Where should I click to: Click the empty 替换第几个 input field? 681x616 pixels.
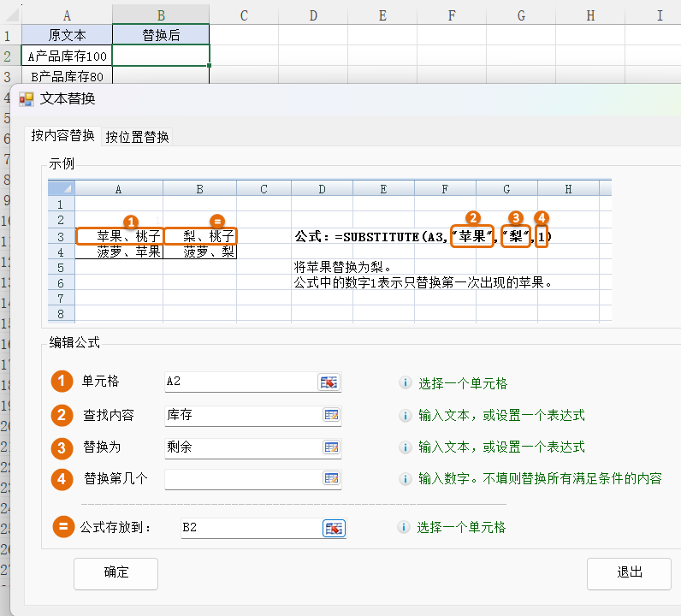point(240,479)
